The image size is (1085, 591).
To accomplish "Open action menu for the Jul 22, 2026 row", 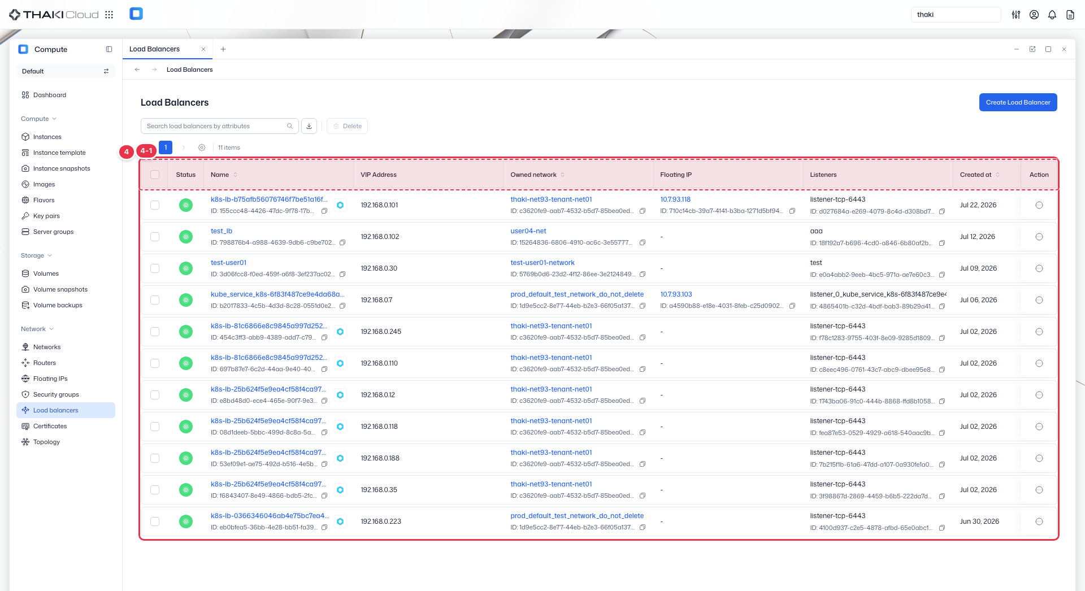I will (1039, 205).
